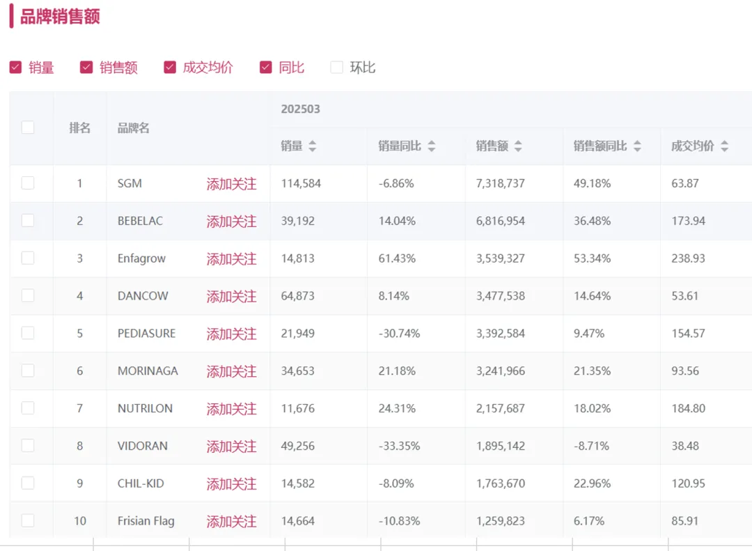The height and width of the screenshot is (551, 752).
Task: Sort by 销量同比 column sort icon
Action: [432, 146]
